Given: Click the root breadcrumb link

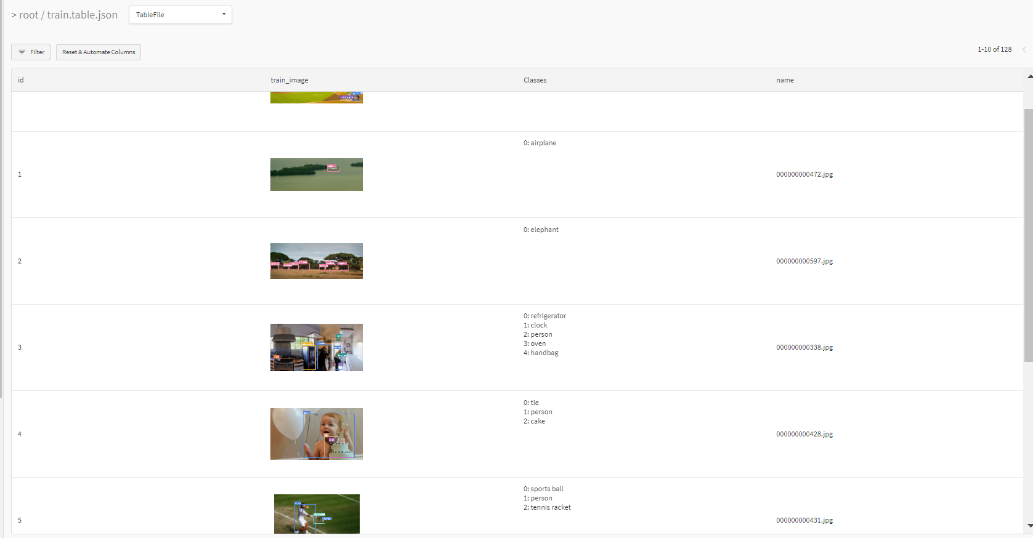Looking at the screenshot, I should coord(28,15).
